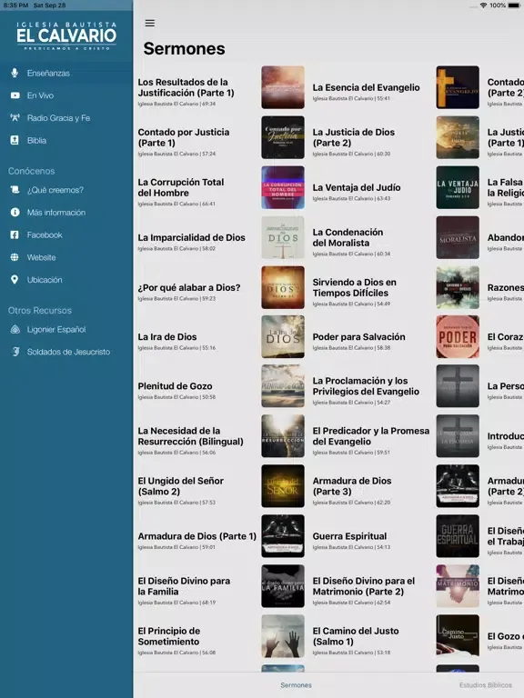
Task: Open the Soldados de Jesucristo resource link
Action: pyautogui.click(x=66, y=352)
